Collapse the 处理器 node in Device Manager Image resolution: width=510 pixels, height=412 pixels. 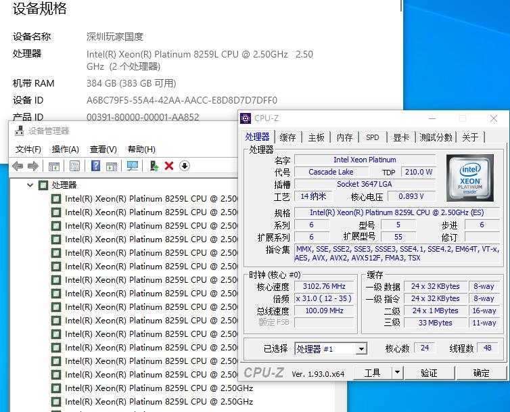(x=30, y=185)
